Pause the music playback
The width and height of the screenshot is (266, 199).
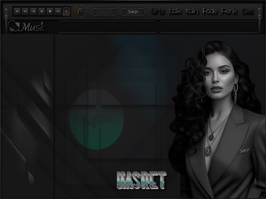click(x=58, y=11)
